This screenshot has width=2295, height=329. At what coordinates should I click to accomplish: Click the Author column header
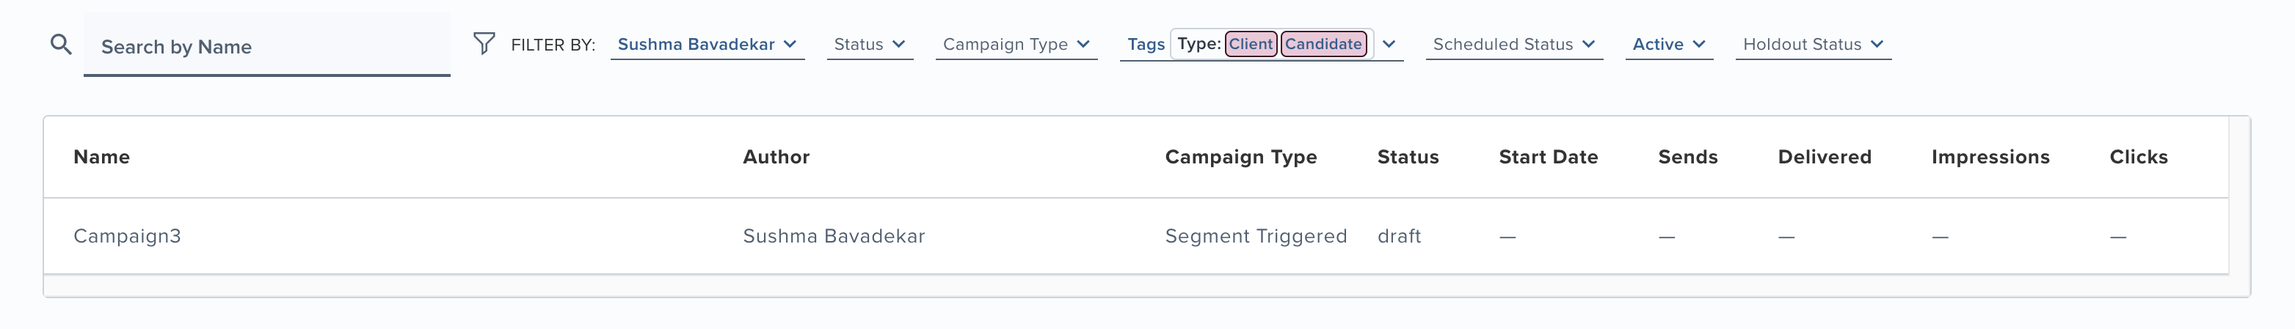coord(776,158)
